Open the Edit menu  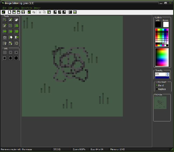pos(10,8)
